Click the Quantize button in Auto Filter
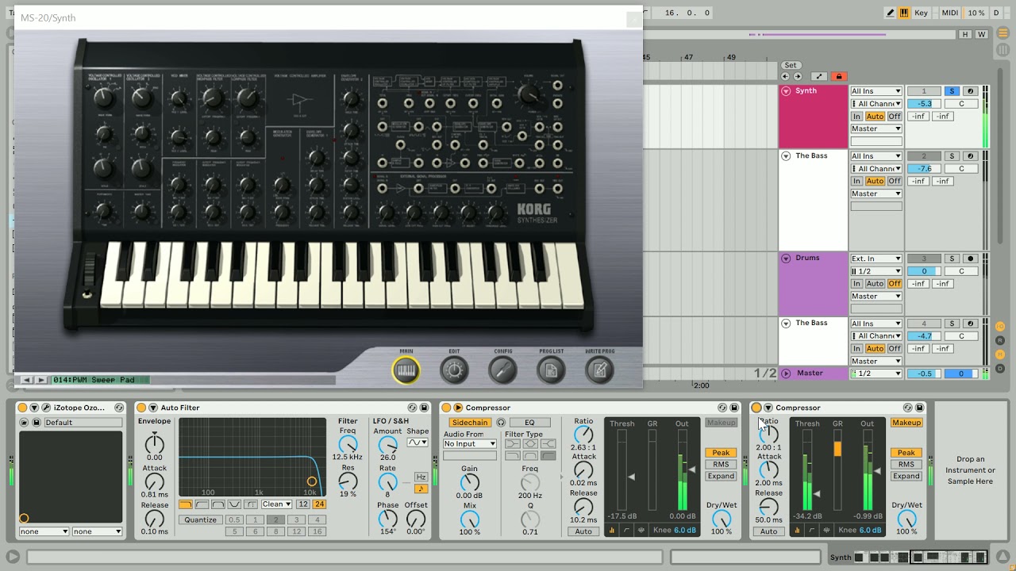This screenshot has width=1016, height=571. pyautogui.click(x=201, y=520)
